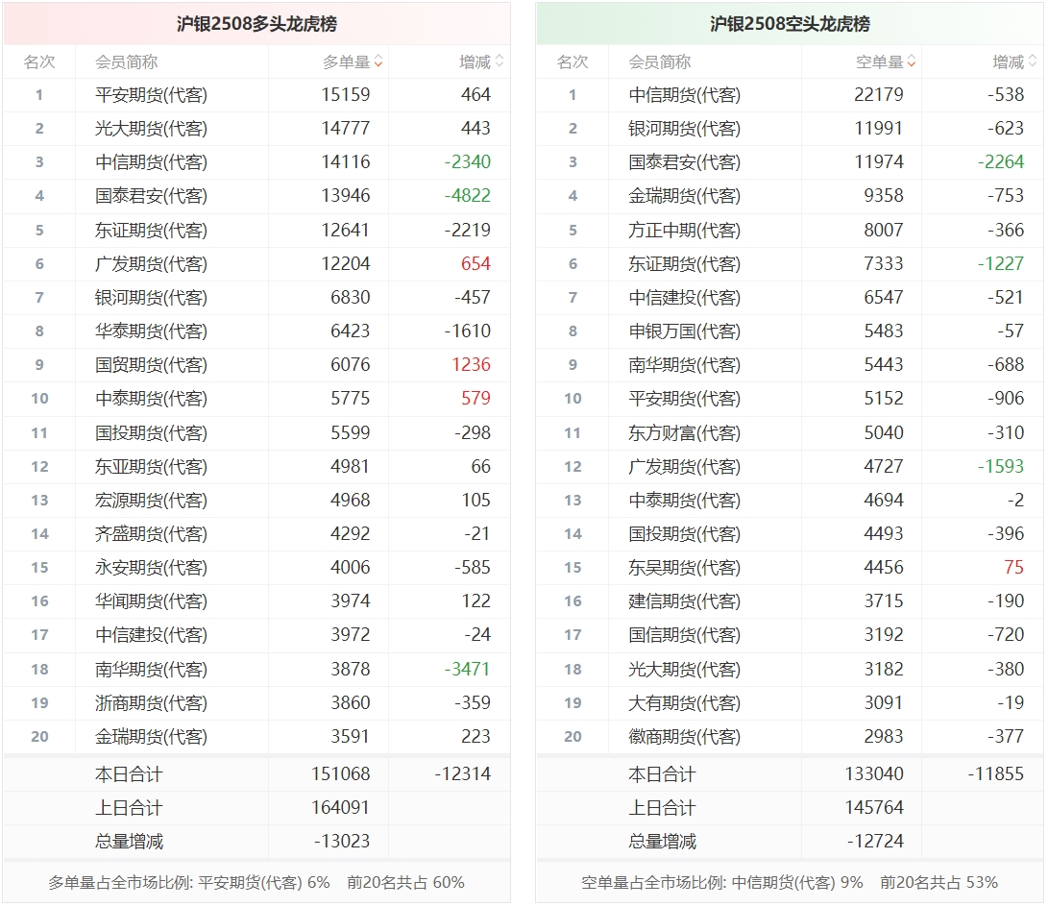Click short position value 22179
The width and height of the screenshot is (1048, 907).
pyautogui.click(x=879, y=95)
